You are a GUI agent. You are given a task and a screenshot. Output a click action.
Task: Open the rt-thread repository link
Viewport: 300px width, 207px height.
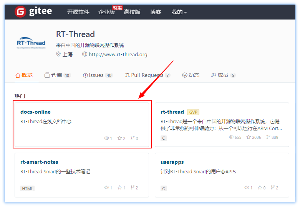(x=172, y=112)
